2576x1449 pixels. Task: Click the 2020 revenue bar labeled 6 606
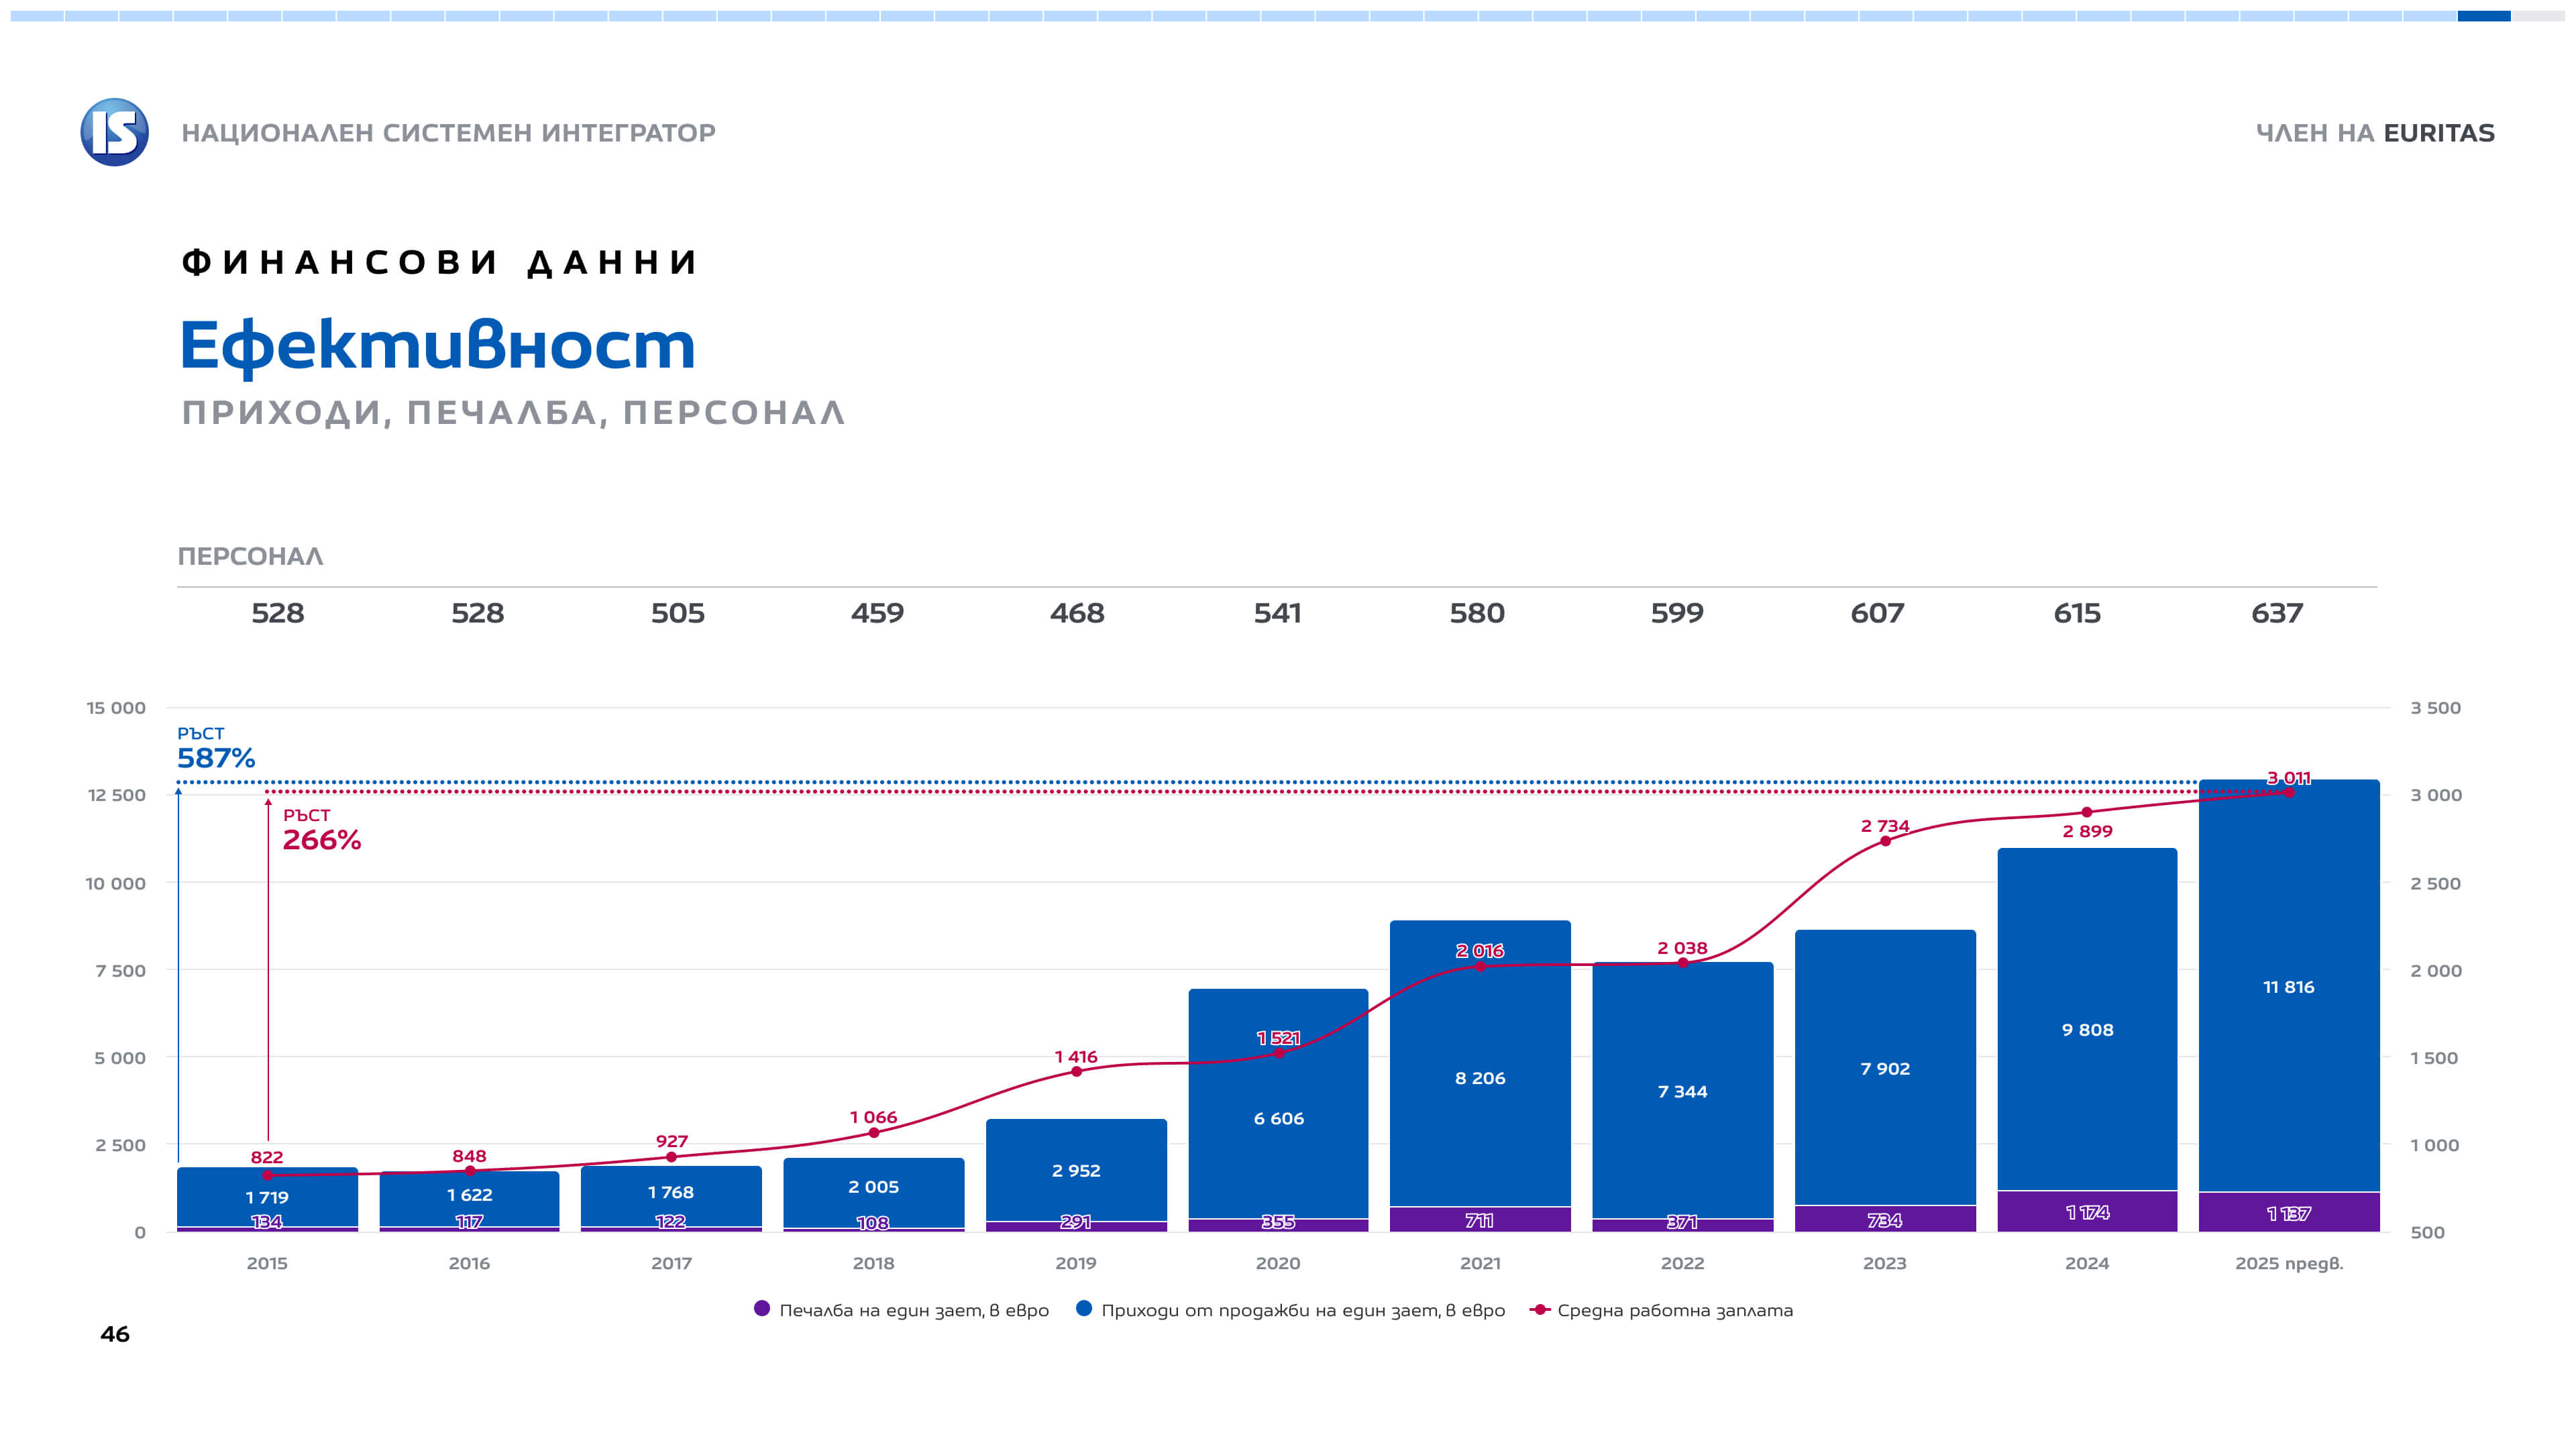(1278, 1118)
